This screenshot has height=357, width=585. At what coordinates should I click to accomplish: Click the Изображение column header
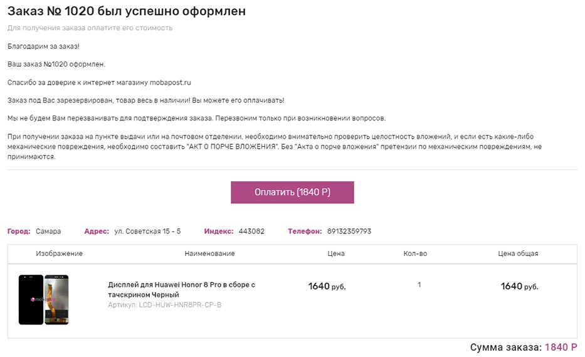(59, 253)
